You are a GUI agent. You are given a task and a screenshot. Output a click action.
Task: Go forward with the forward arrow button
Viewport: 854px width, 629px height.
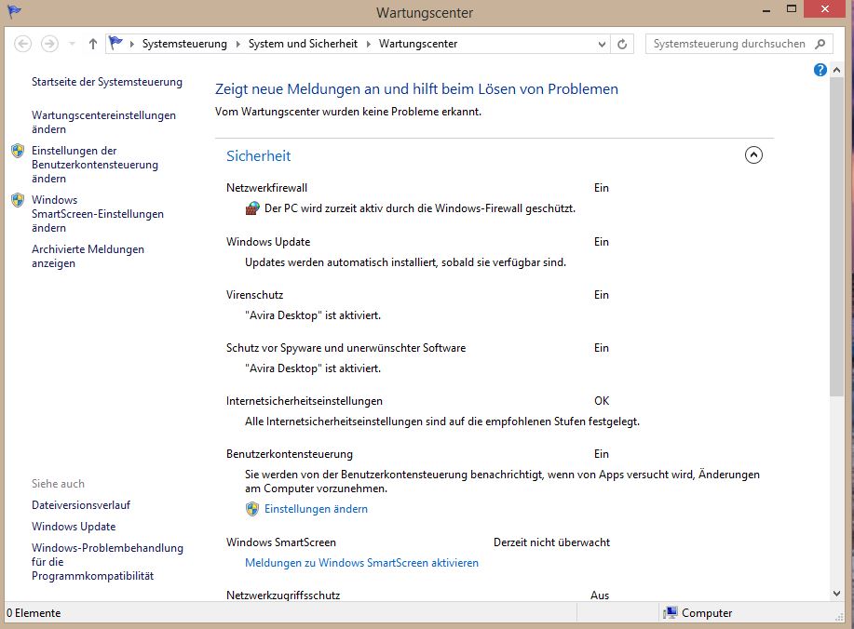49,44
